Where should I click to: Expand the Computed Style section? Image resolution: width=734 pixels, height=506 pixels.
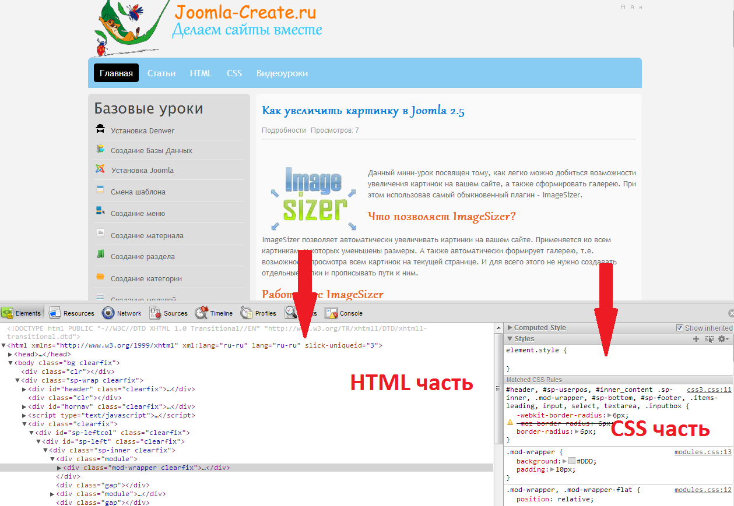pyautogui.click(x=510, y=328)
